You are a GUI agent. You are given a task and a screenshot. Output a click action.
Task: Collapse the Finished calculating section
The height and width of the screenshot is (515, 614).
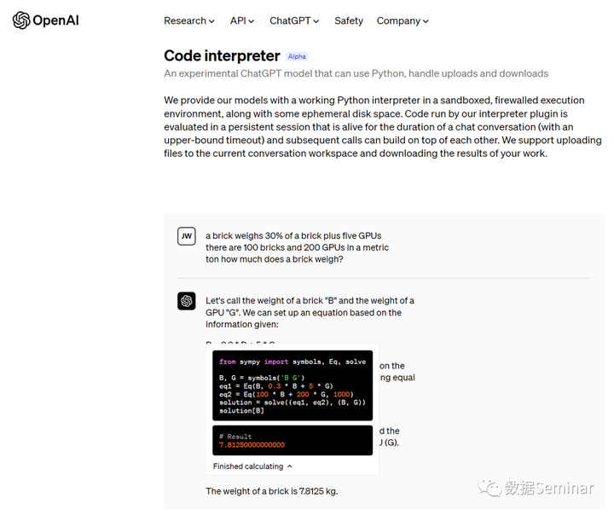pyautogui.click(x=252, y=466)
